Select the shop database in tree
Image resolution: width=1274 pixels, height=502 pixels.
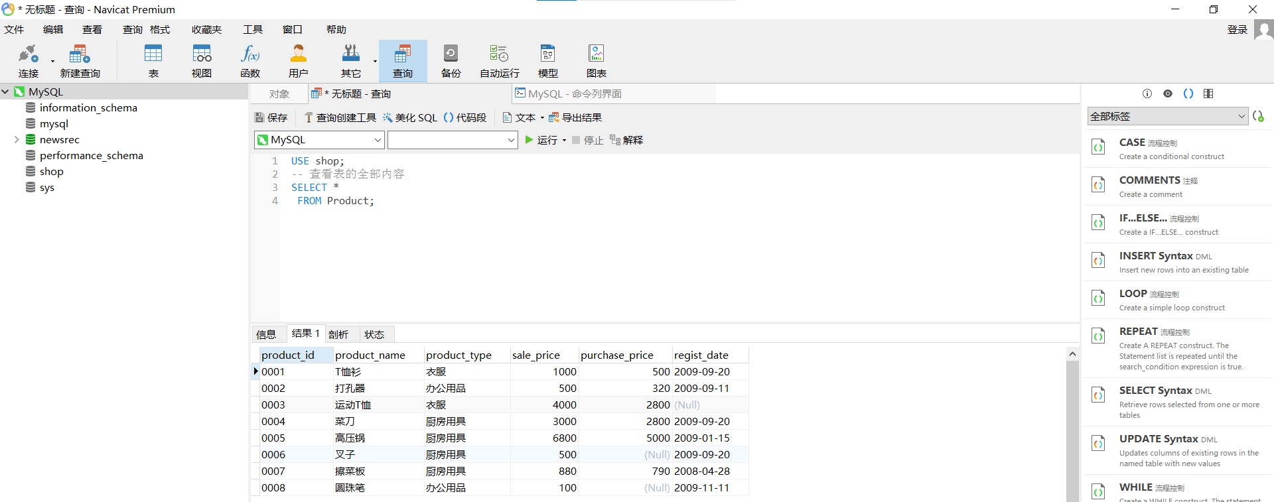[52, 171]
